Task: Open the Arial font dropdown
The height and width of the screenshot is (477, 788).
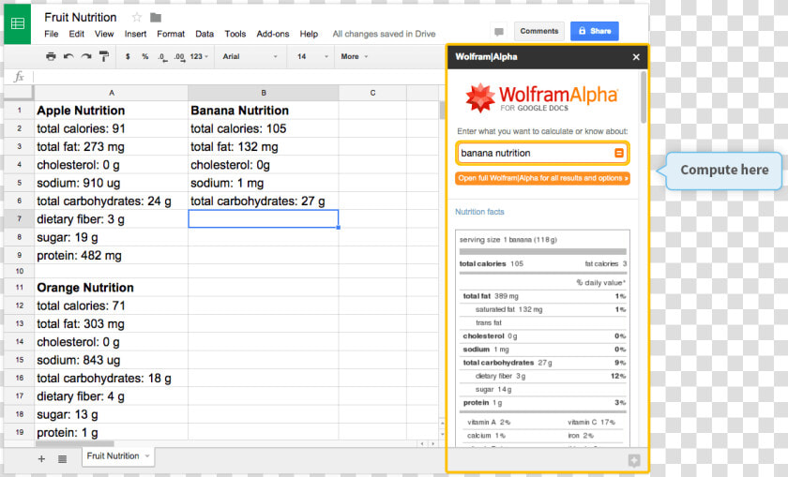Action: [250, 56]
